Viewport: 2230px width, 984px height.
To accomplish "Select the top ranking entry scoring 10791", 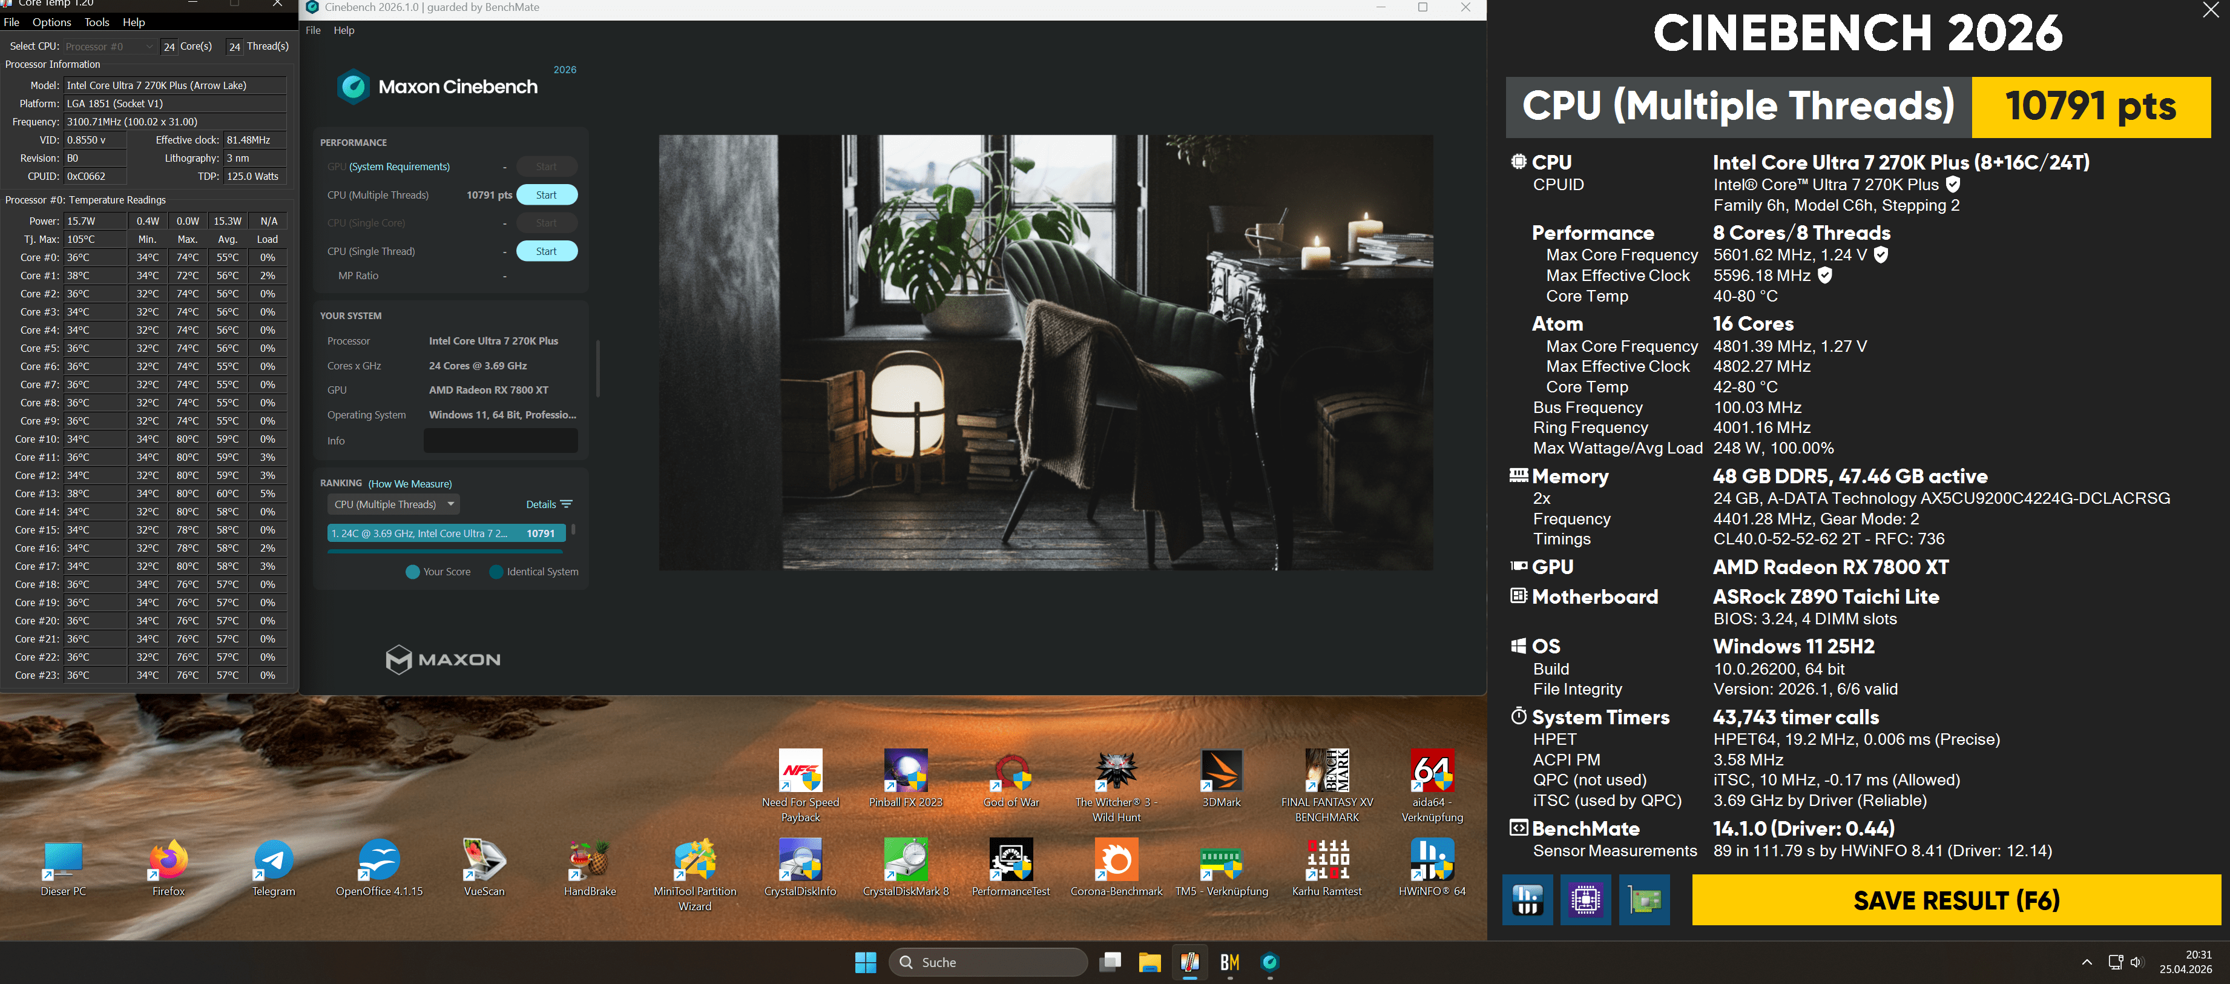I will tap(446, 533).
